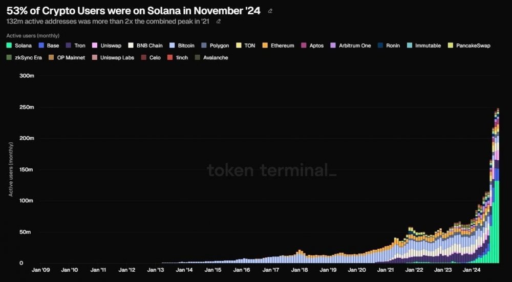Toggle the Arbitrum One legend entry
Screen dimensions: 512x282
pos(351,46)
